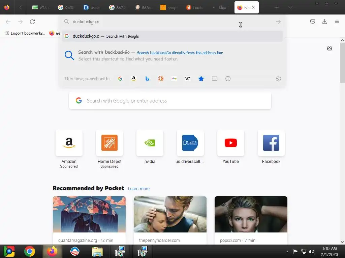Screen dimensions: 345x258
Task: Search this time with Bing icon
Action: click(147, 79)
